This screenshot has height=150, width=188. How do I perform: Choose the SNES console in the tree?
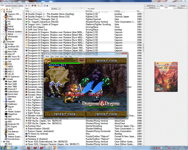tap(10, 129)
